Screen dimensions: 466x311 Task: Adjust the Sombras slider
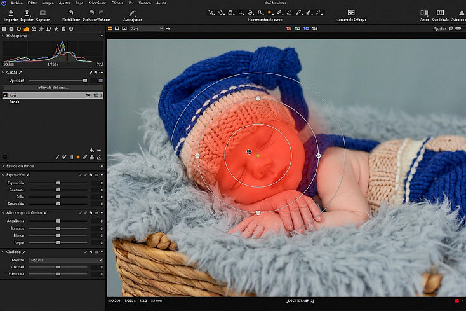[58, 228]
